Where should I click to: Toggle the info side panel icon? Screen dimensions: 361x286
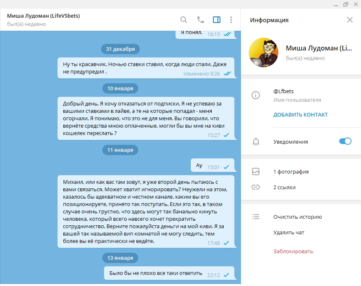216,20
